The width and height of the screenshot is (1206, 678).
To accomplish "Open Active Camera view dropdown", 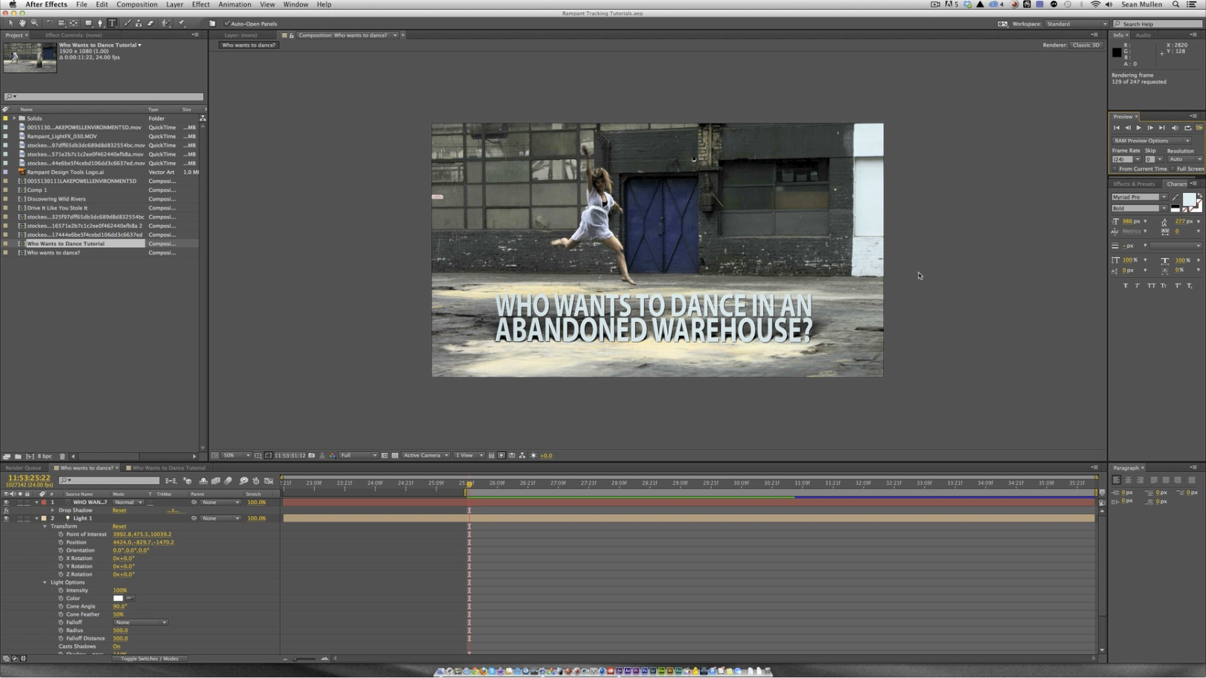I will 426,455.
